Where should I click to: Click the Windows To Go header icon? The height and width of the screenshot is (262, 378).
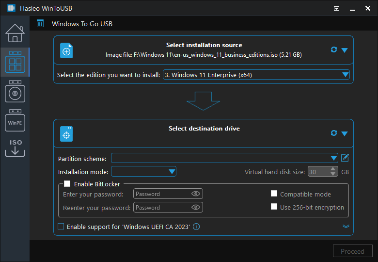(x=40, y=24)
